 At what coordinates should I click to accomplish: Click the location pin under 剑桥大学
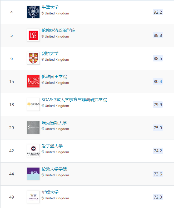(x=43, y=60)
